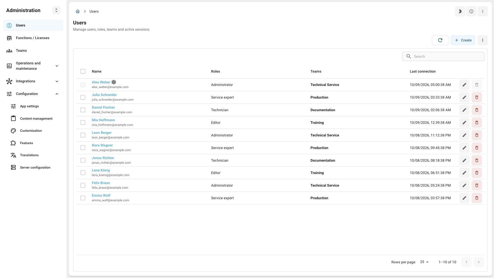Edit Lena König user
The image size is (494, 278).
coord(464,173)
